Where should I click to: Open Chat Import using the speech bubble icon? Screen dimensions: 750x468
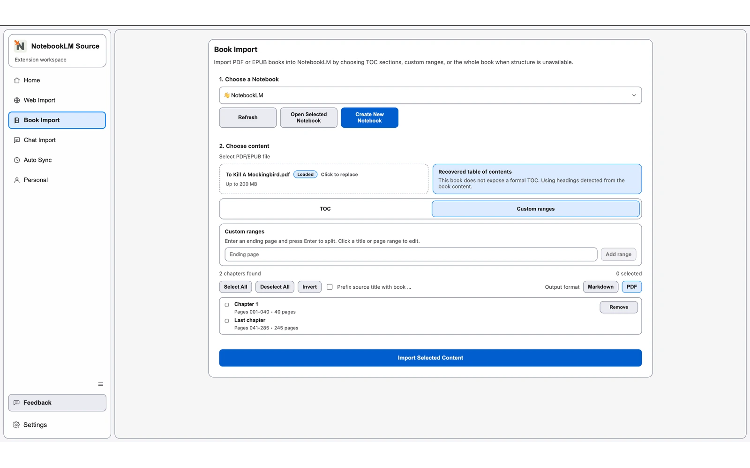(x=17, y=140)
